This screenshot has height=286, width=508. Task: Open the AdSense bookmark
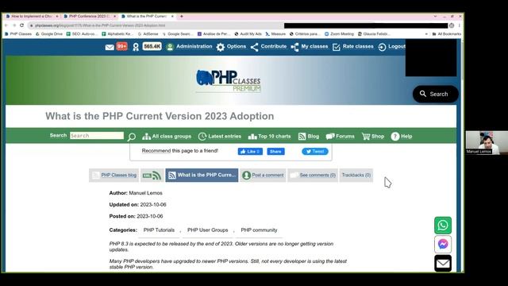coord(148,33)
